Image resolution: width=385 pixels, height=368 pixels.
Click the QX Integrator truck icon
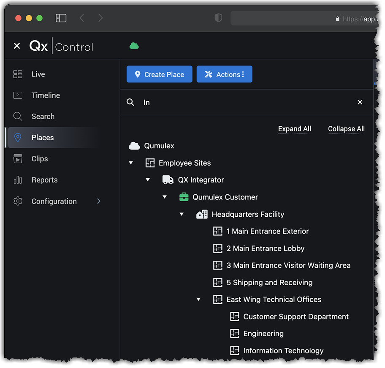click(168, 180)
